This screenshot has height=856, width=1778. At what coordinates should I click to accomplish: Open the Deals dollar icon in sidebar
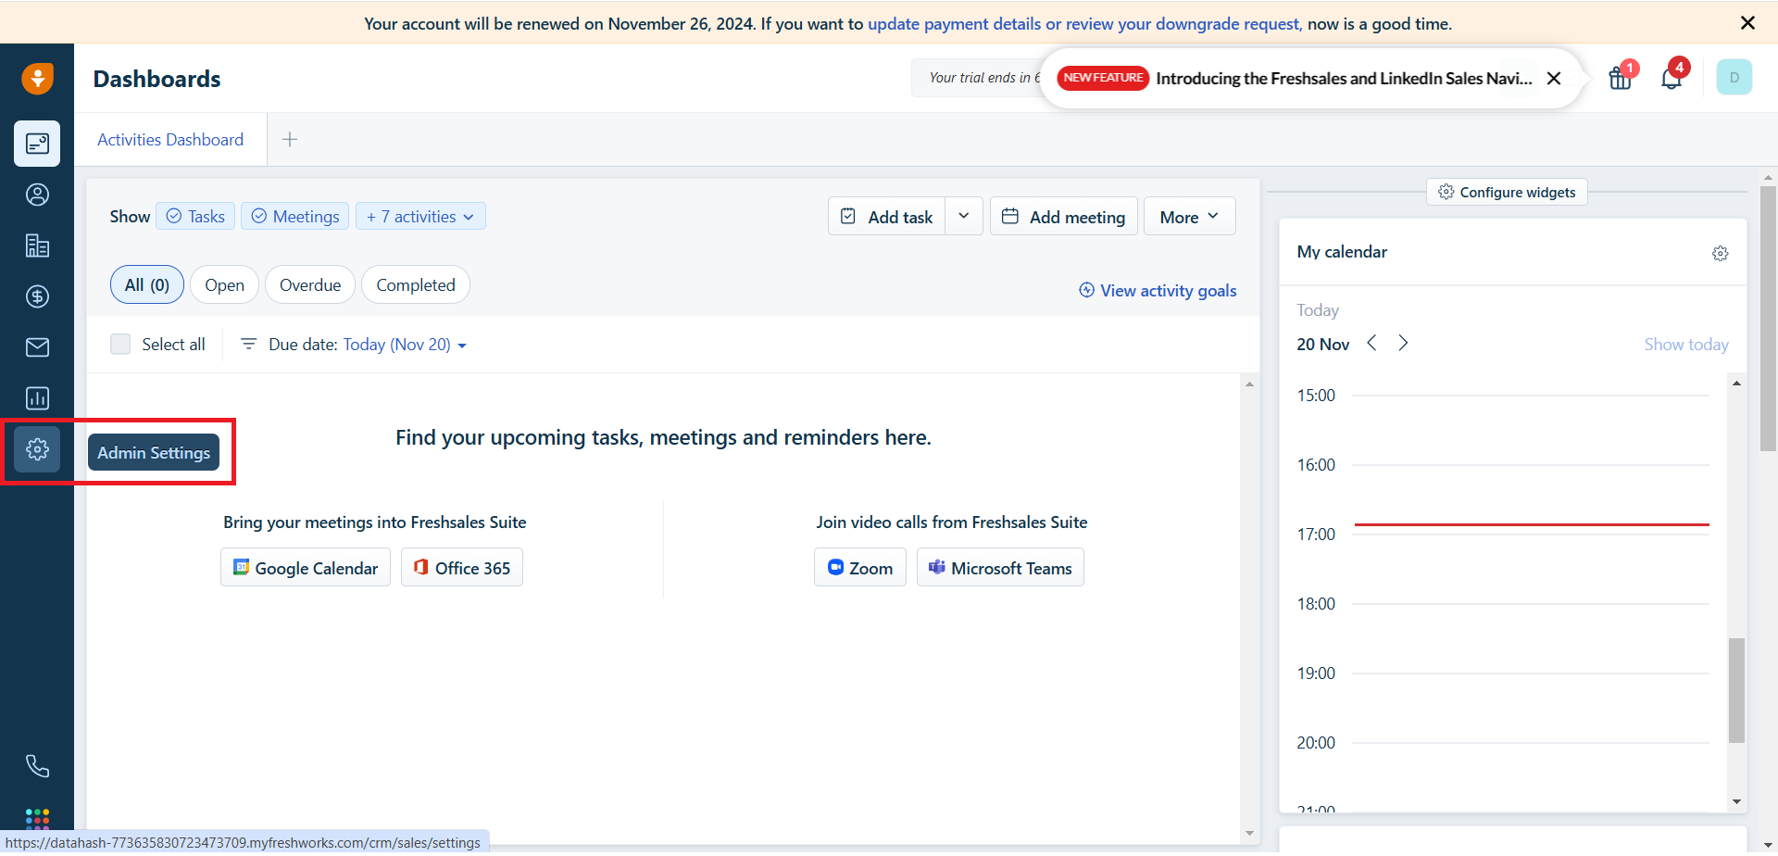point(37,296)
